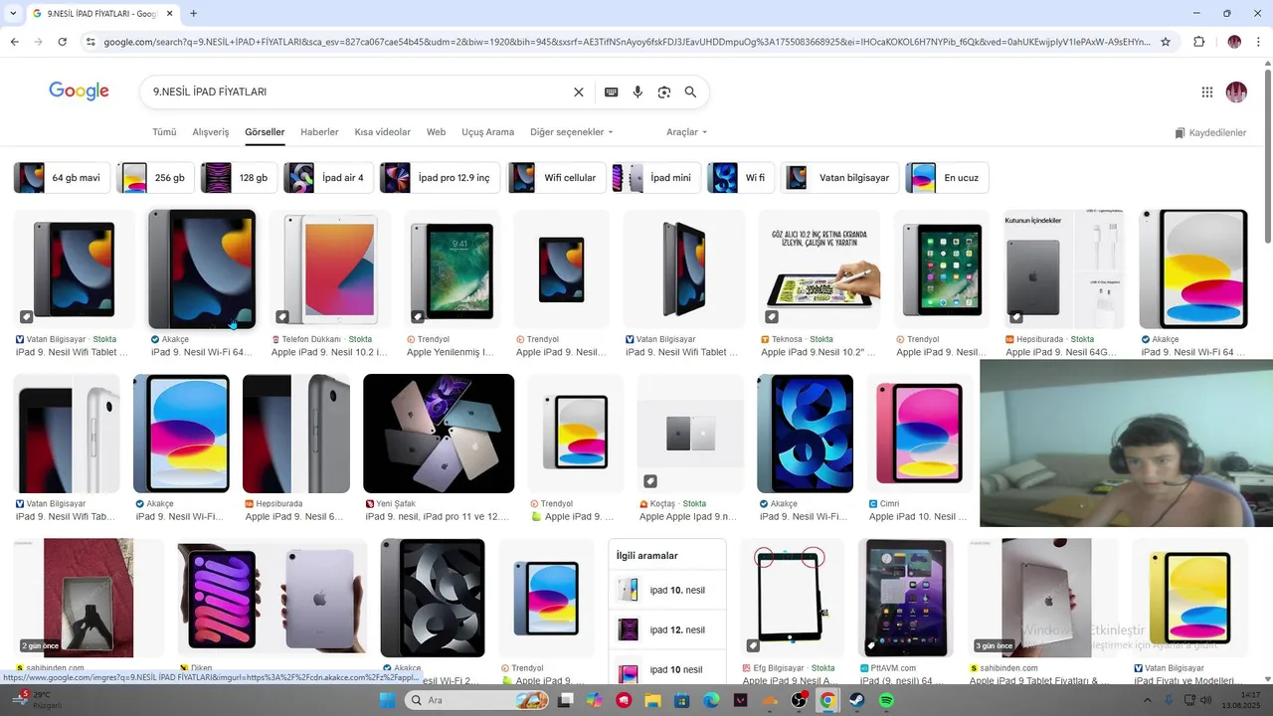
Task: Expand Araçlar tools dropdown
Action: (x=686, y=132)
